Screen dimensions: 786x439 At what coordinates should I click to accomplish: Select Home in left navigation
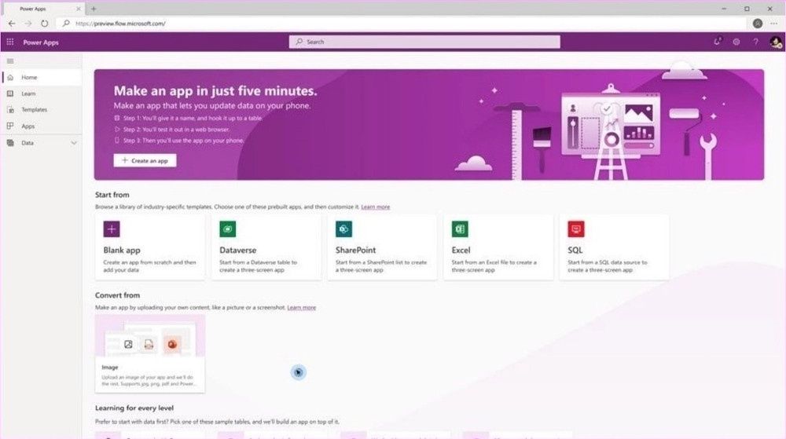point(42,78)
